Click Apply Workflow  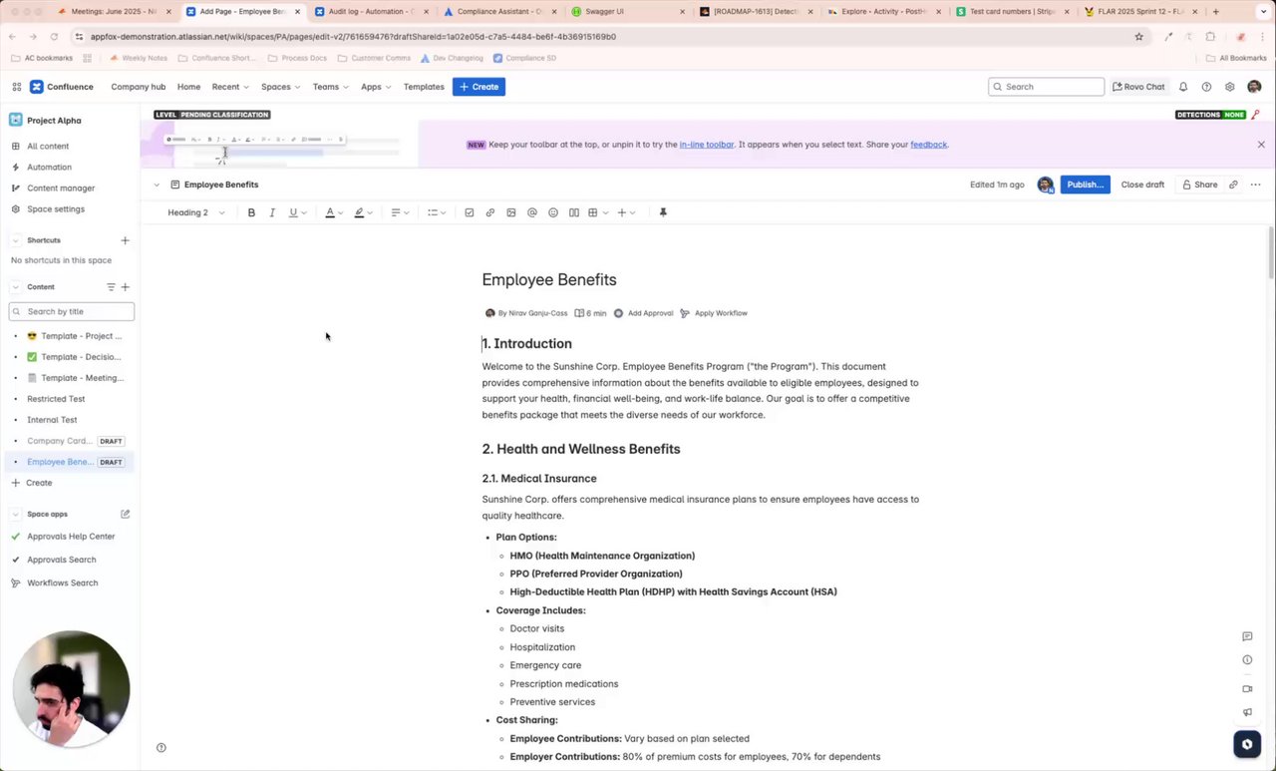tap(714, 313)
